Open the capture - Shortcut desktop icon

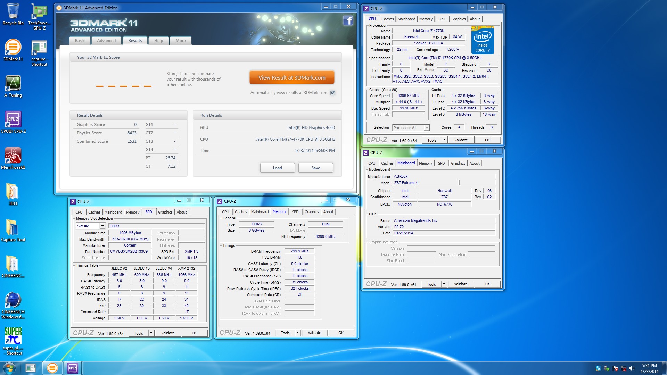coord(39,53)
